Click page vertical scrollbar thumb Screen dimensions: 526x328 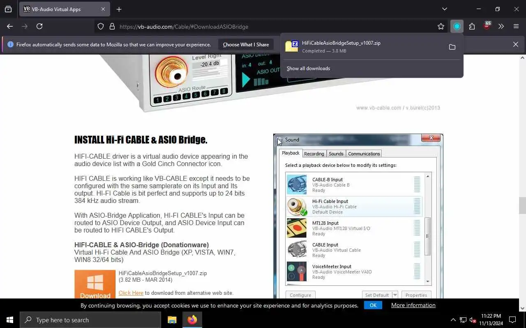tap(522, 205)
